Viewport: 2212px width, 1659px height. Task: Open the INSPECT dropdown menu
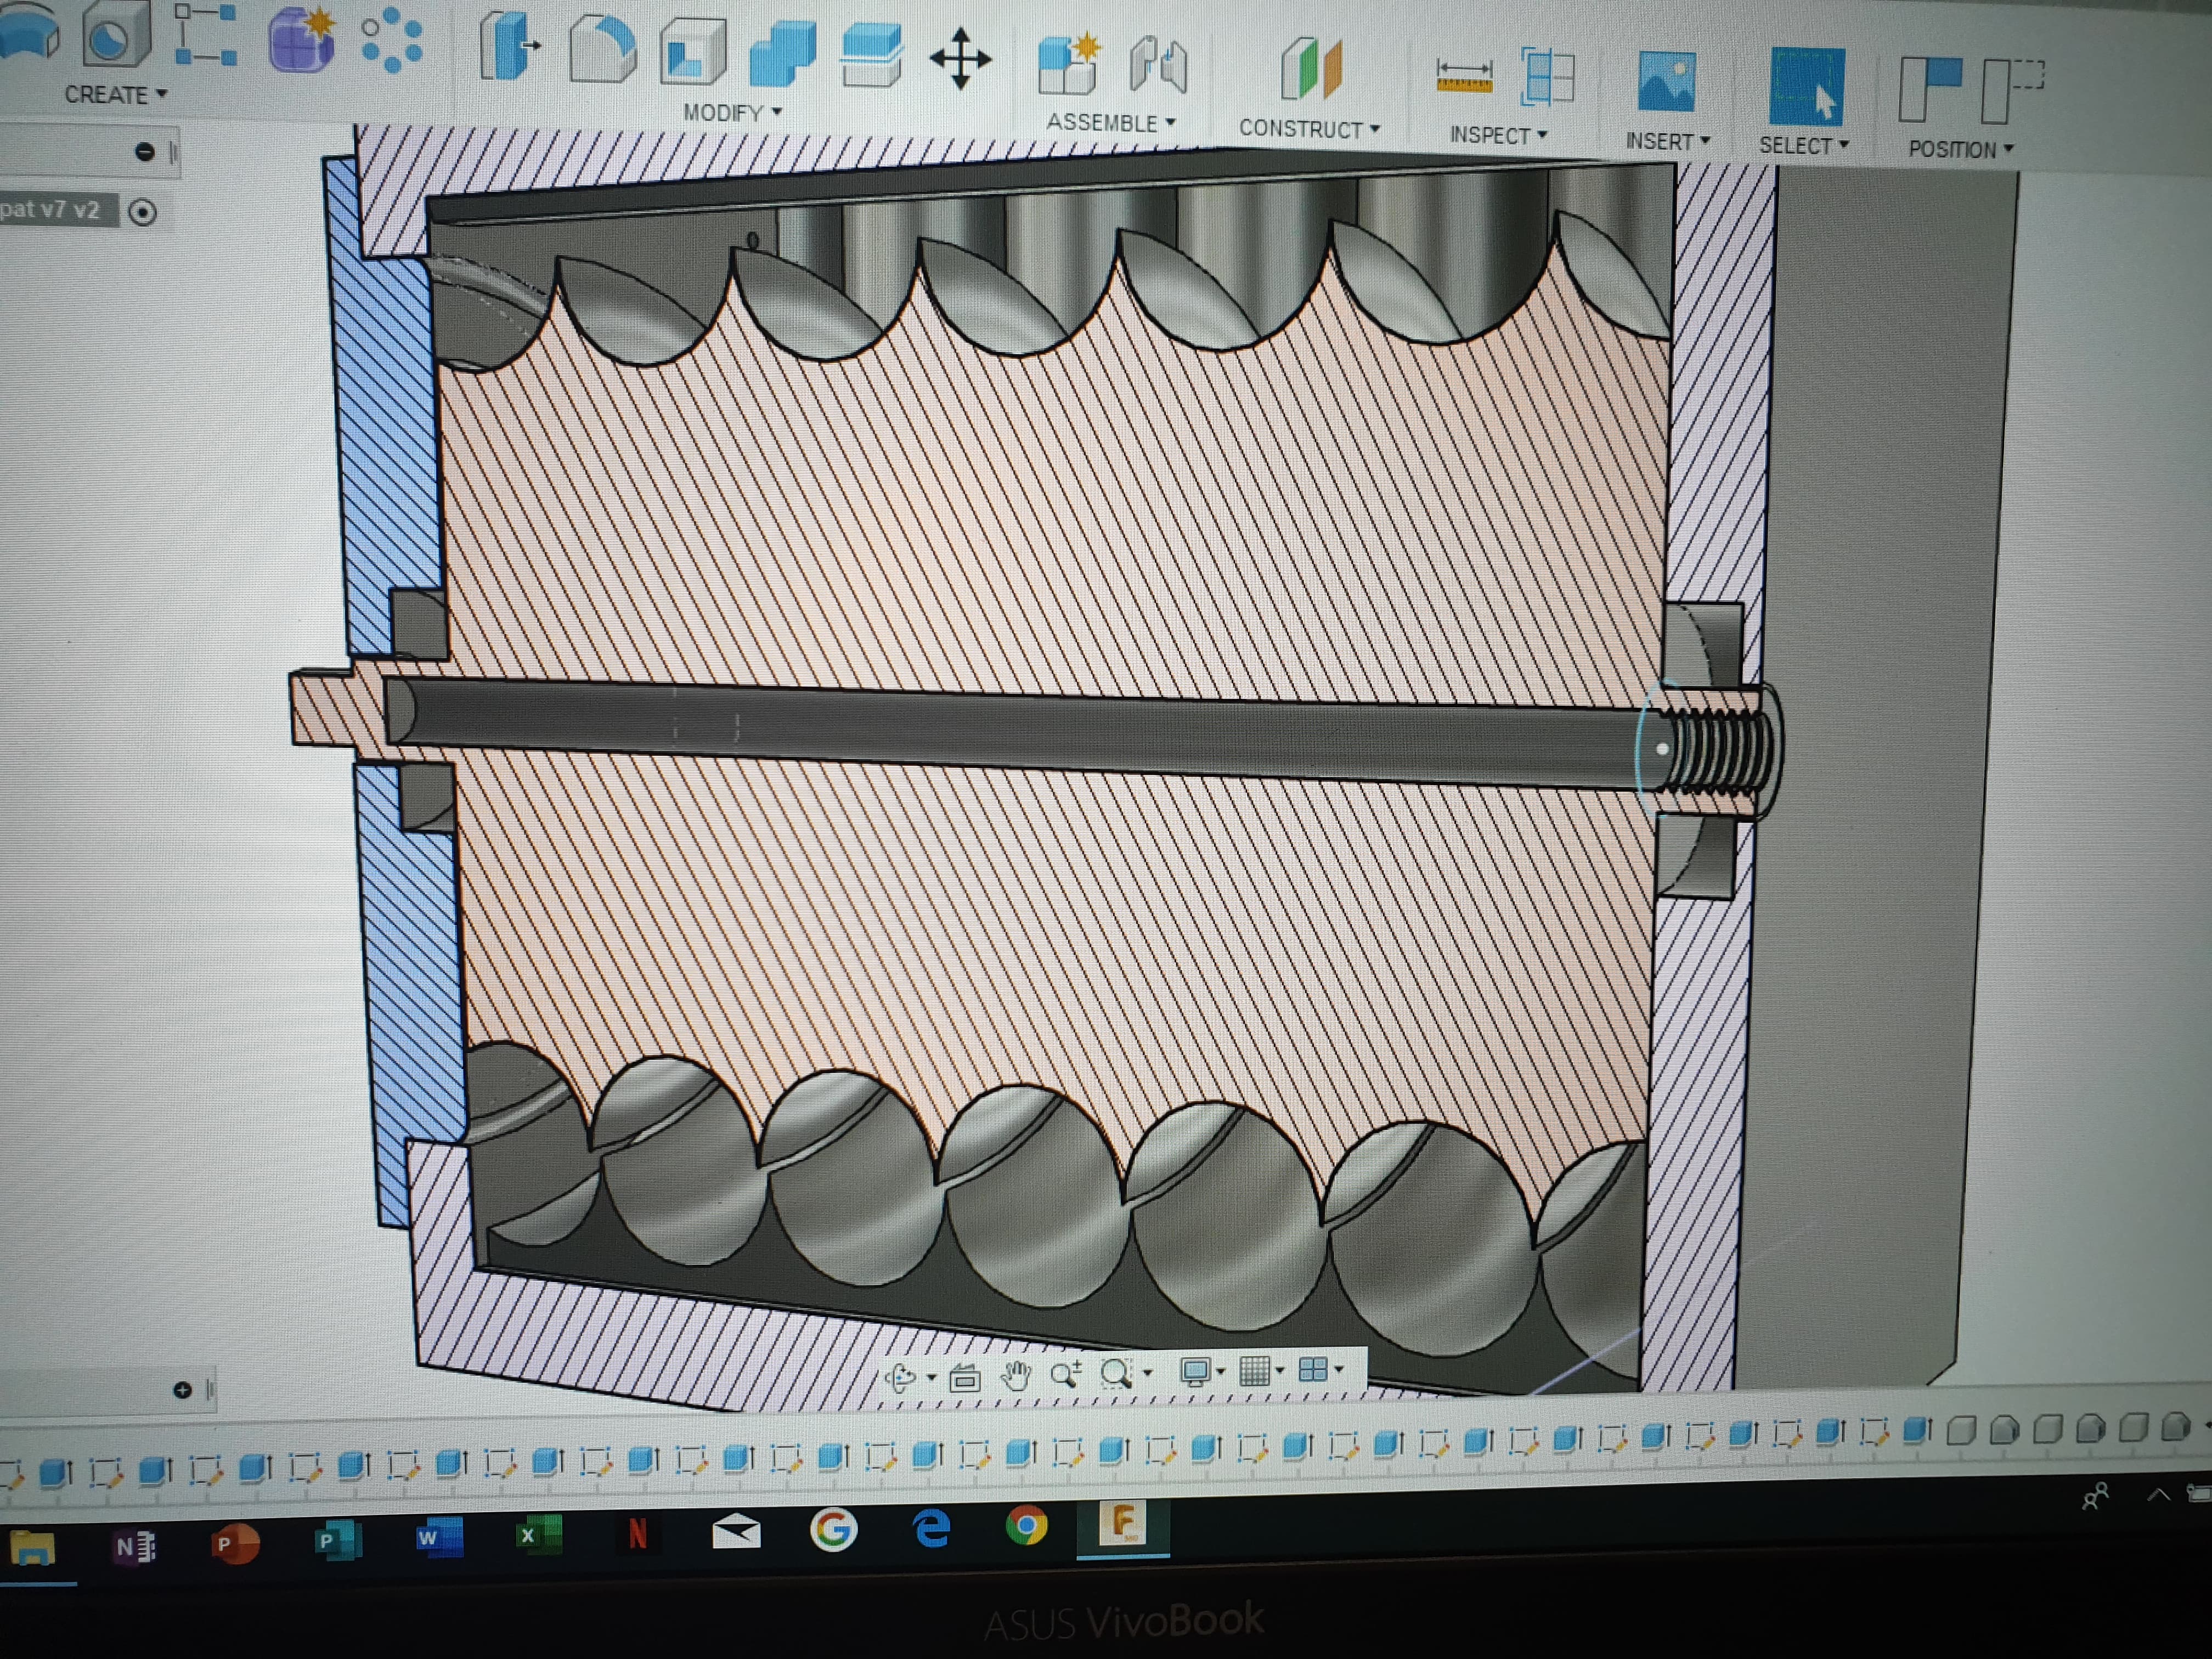click(1498, 135)
